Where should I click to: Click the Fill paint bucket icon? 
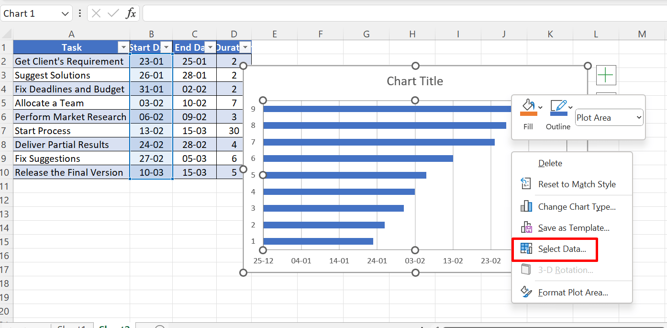pyautogui.click(x=528, y=105)
